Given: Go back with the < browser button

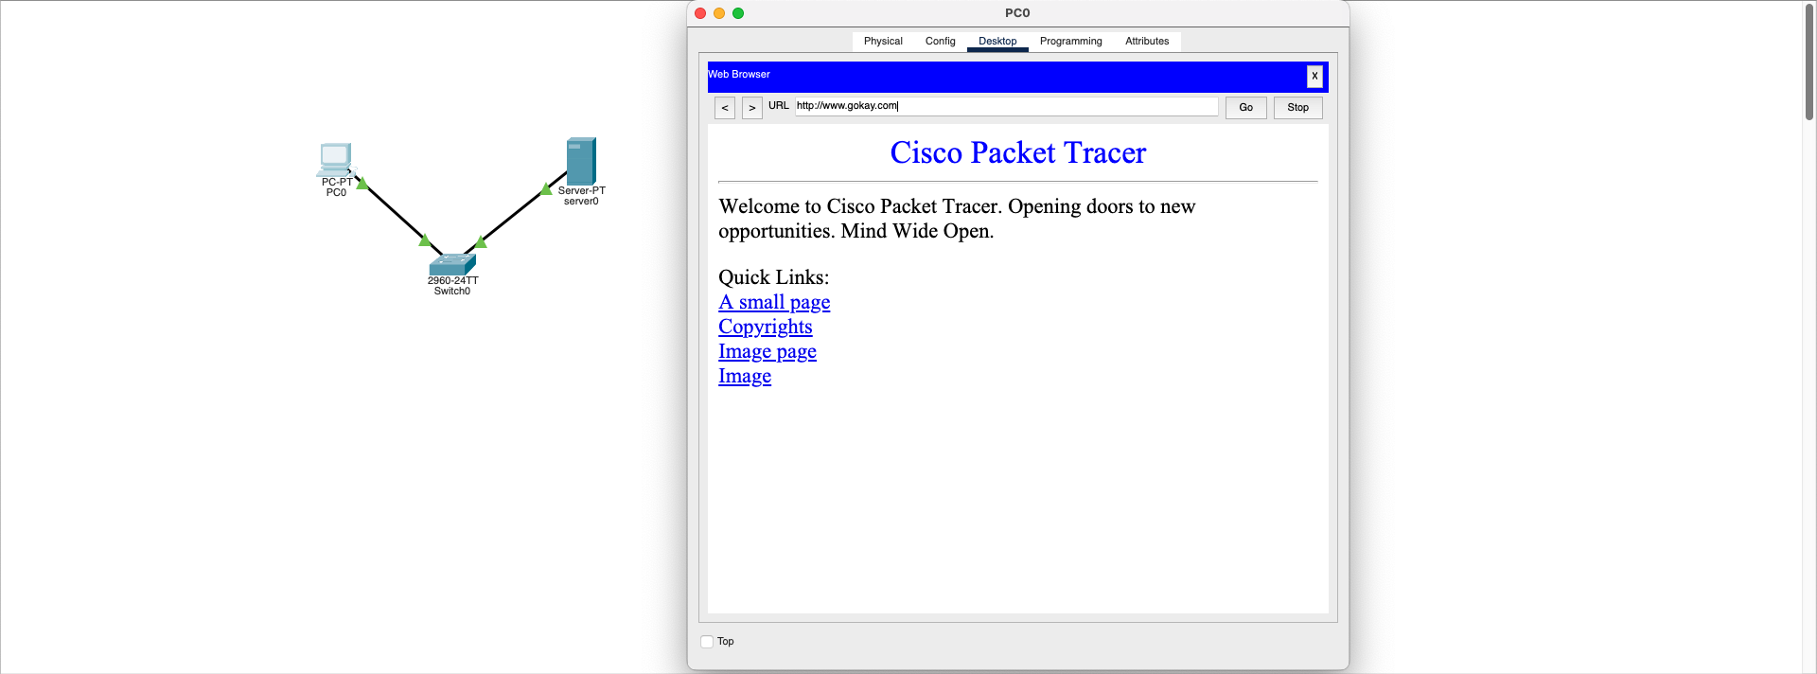Looking at the screenshot, I should point(725,108).
